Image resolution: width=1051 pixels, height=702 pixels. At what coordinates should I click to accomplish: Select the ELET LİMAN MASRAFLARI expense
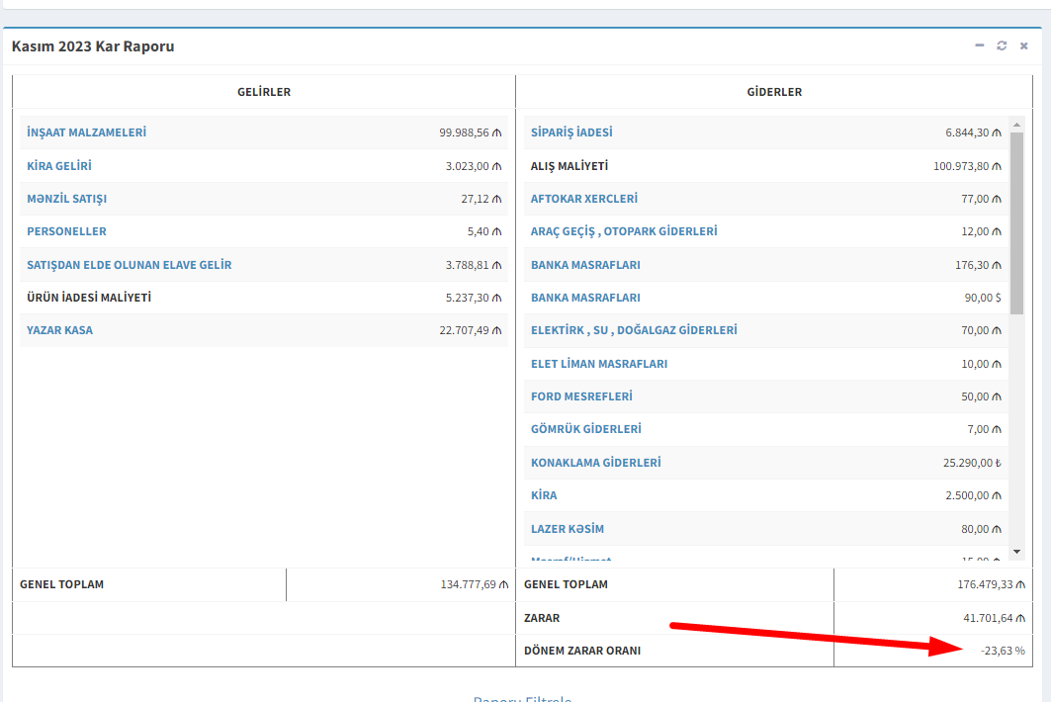pyautogui.click(x=599, y=364)
